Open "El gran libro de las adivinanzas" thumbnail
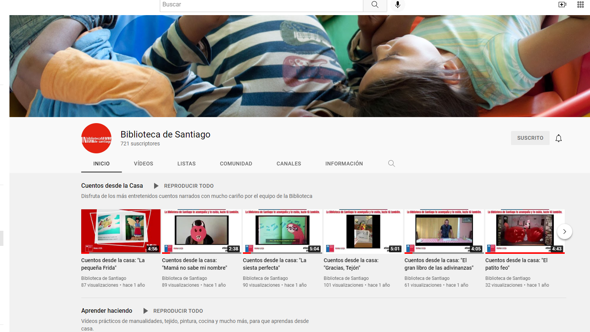The image size is (590, 332). (x=444, y=232)
